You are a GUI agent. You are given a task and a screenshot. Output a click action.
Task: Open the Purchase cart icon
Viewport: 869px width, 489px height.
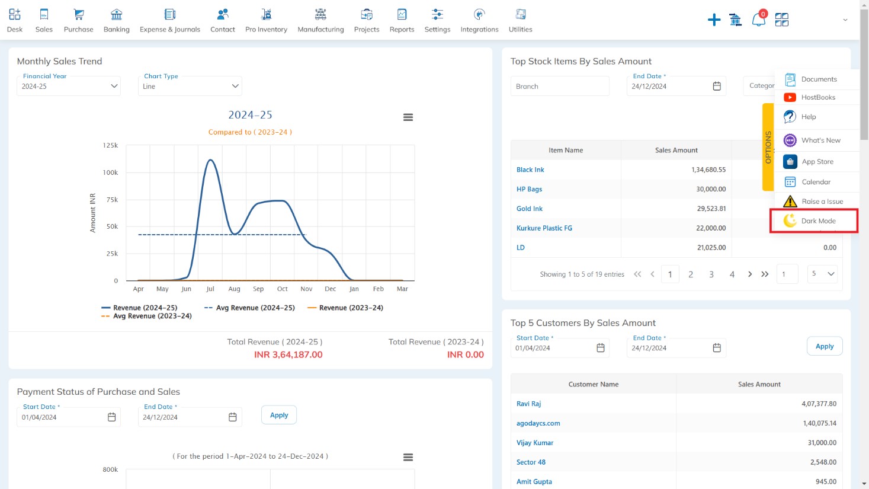point(79,14)
